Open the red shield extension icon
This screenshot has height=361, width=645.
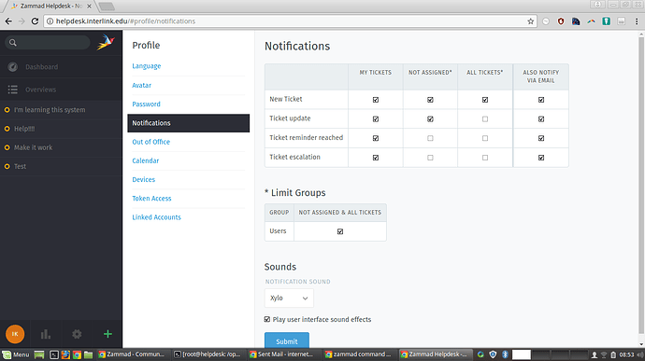pos(561,21)
